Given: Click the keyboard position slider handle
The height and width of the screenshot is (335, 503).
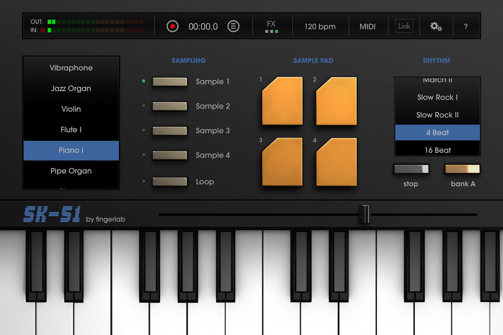Looking at the screenshot, I should click(365, 214).
